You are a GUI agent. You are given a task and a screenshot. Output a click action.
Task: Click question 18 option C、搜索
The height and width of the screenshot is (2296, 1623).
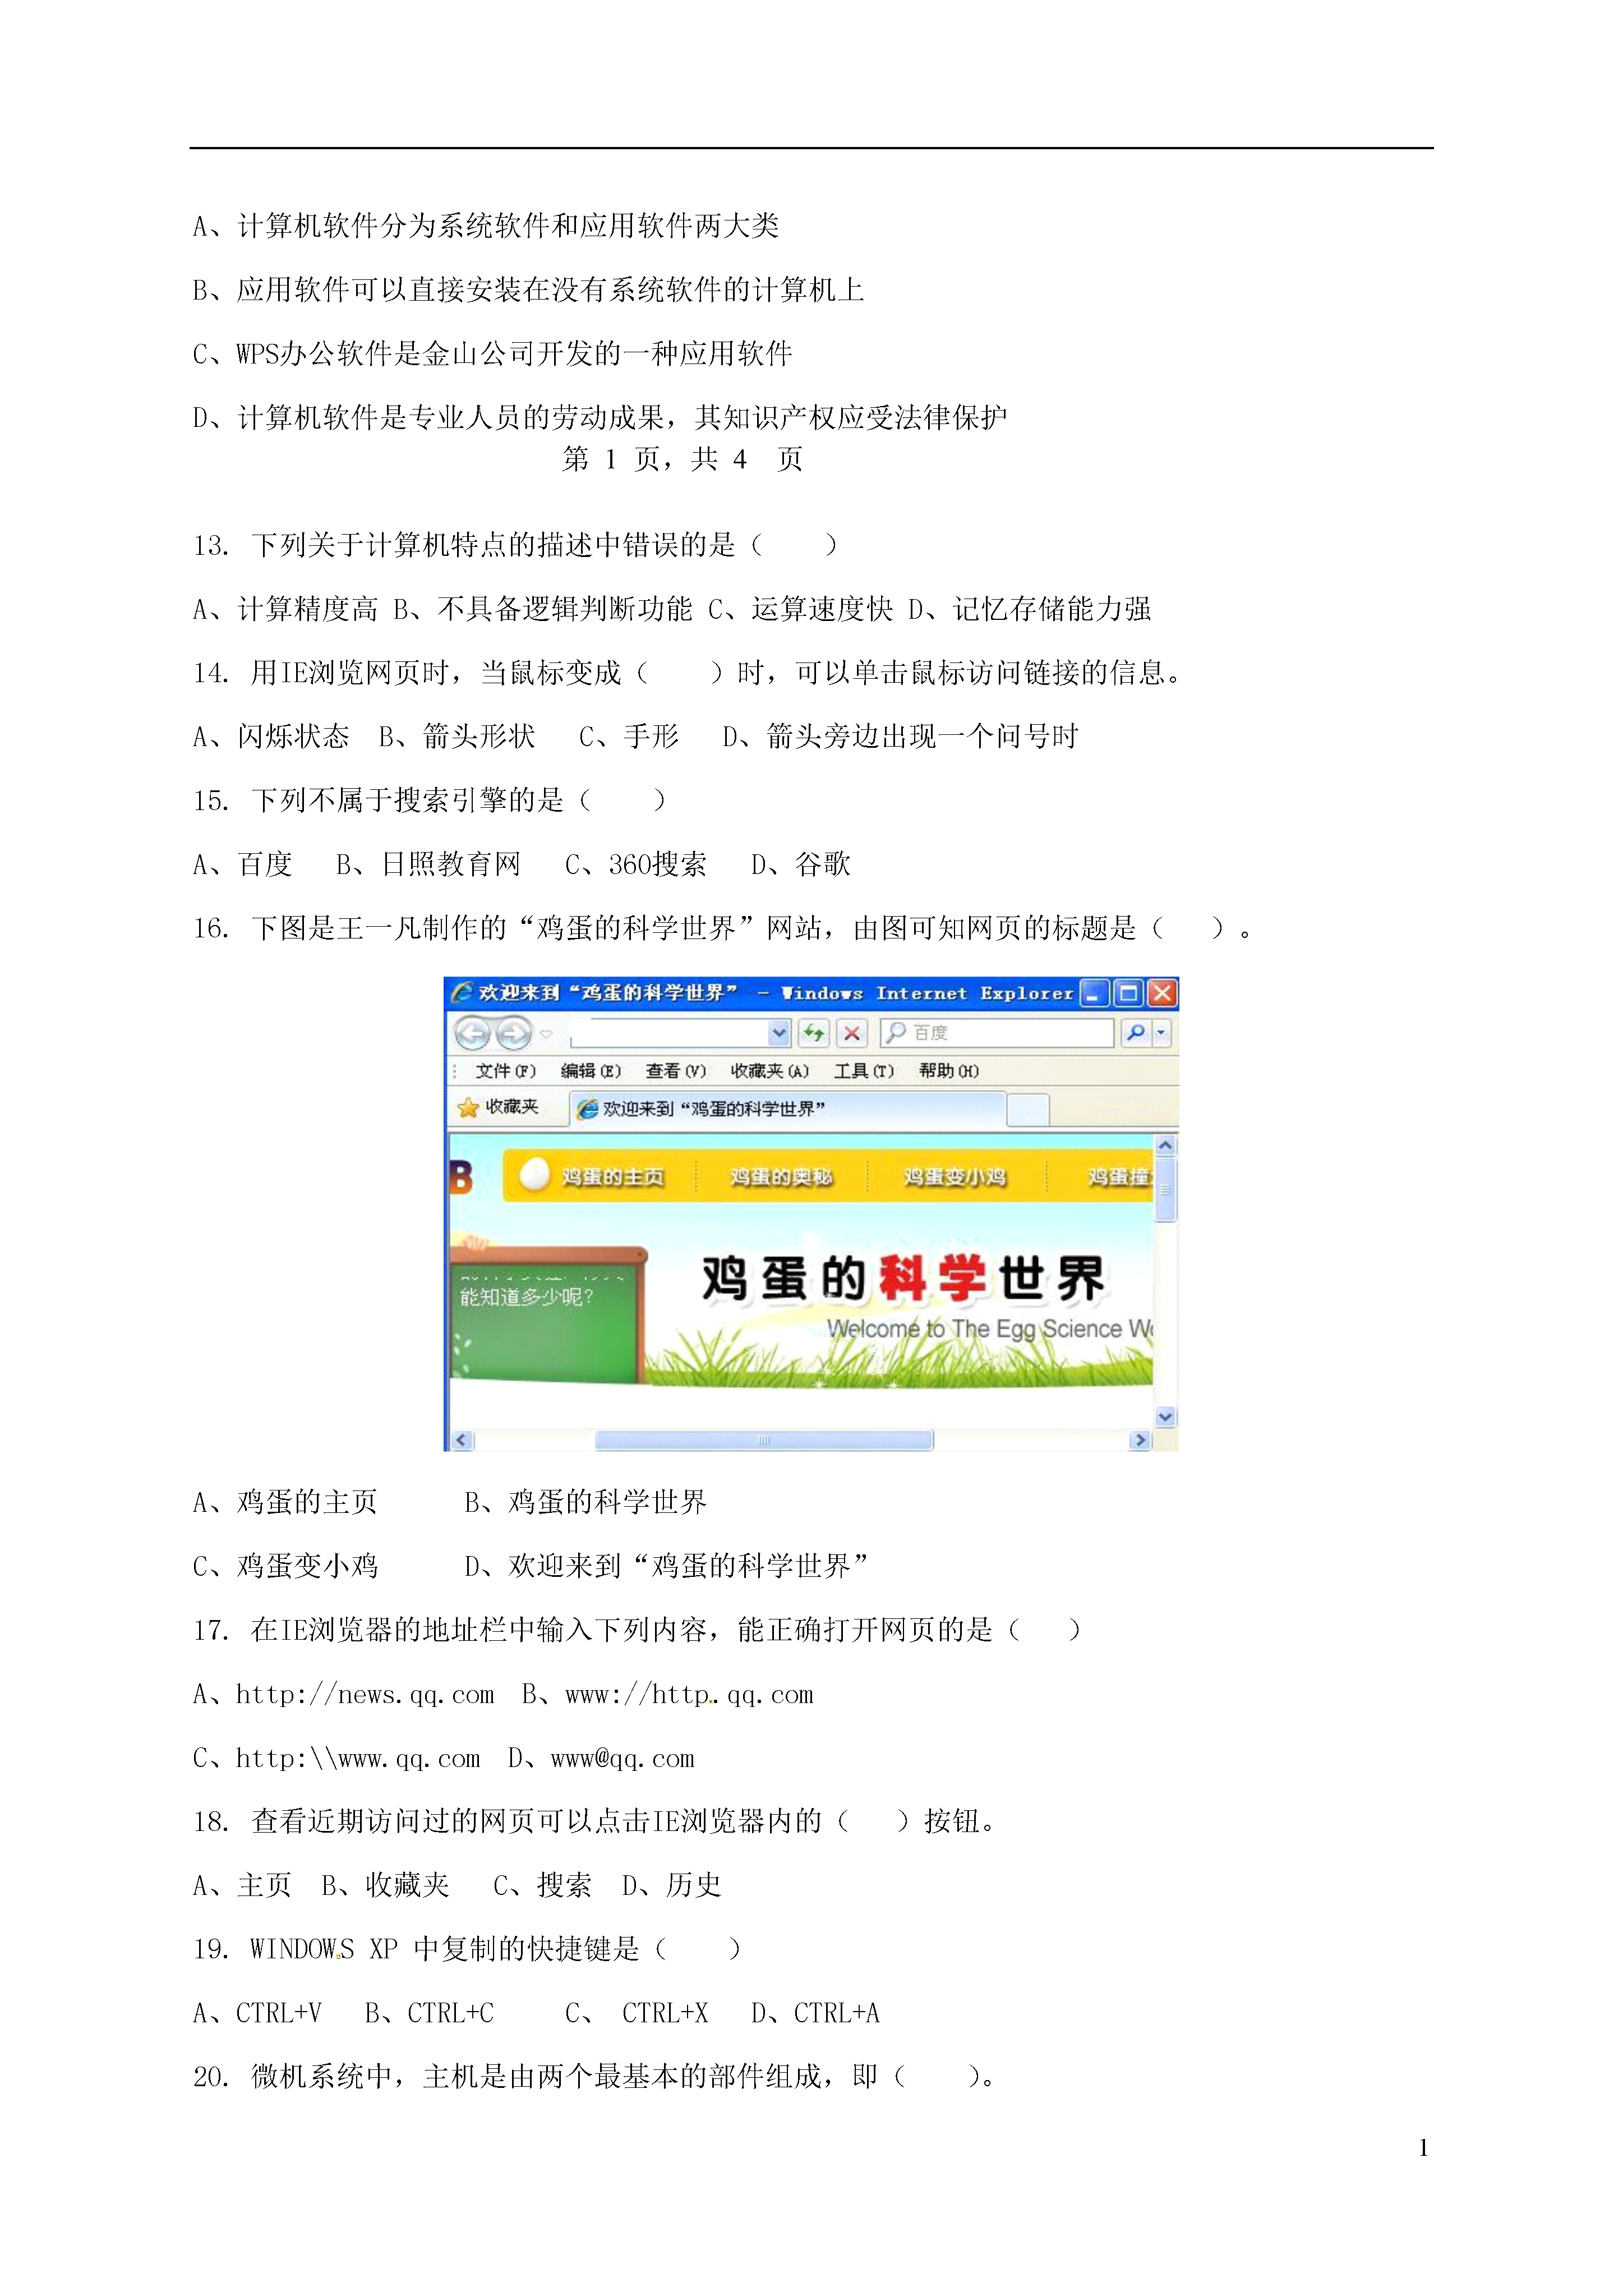(543, 1885)
